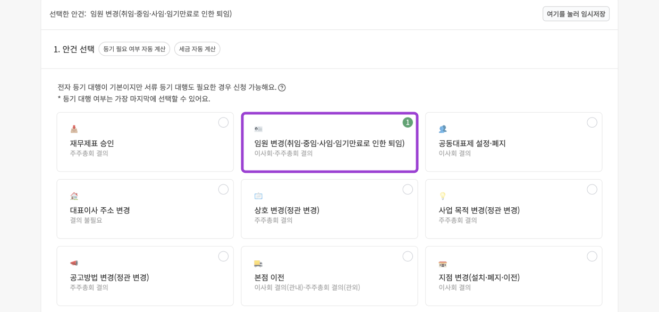
Task: Click the 1. 안건 선택 section heading
Action: tap(74, 49)
